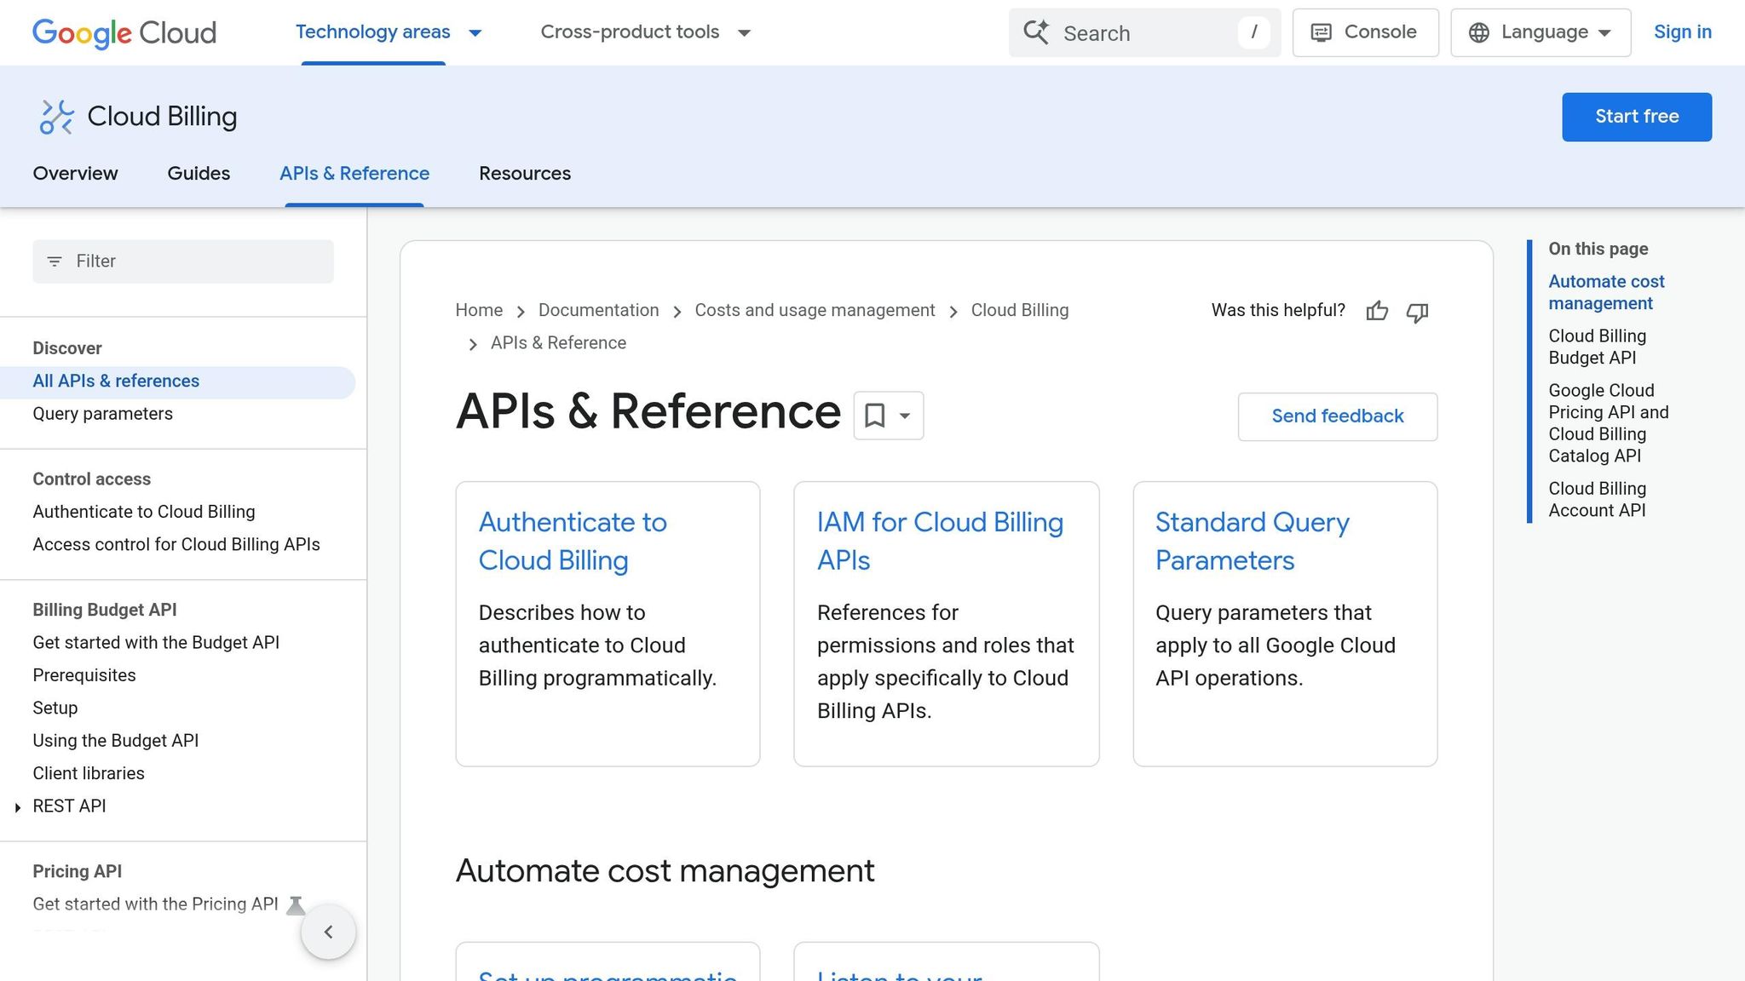This screenshot has height=981, width=1745.
Task: Click the flask icon beside Pricing API link
Action: [296, 905]
